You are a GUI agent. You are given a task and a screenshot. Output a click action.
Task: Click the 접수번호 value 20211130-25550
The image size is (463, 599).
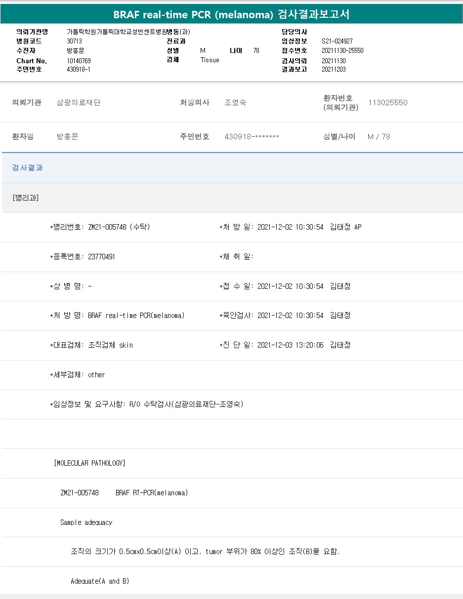point(342,51)
